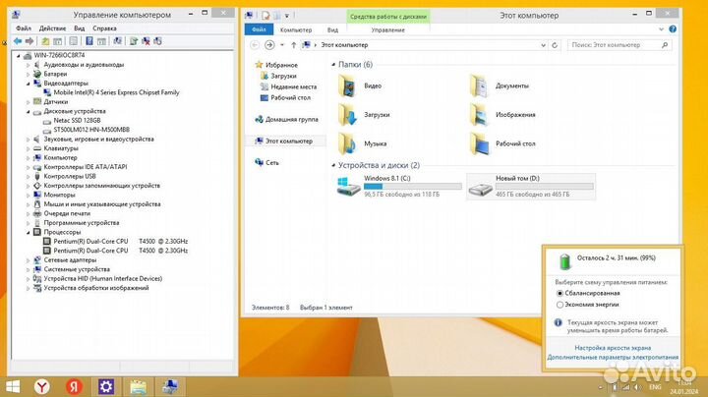708x397 pixels.
Task: Click the Explorer refresh button beside address bar
Action: point(555,45)
